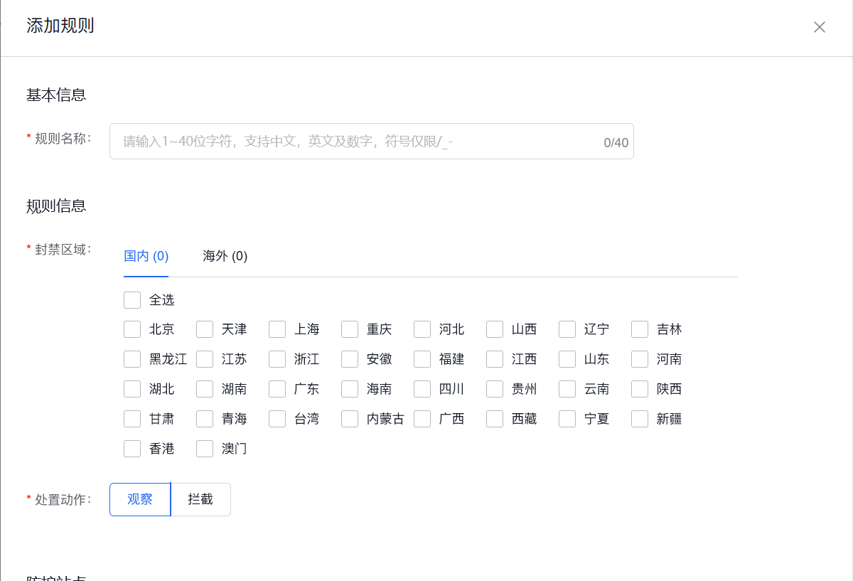
Task: Check the 澳门 region checkbox
Action: coord(205,448)
